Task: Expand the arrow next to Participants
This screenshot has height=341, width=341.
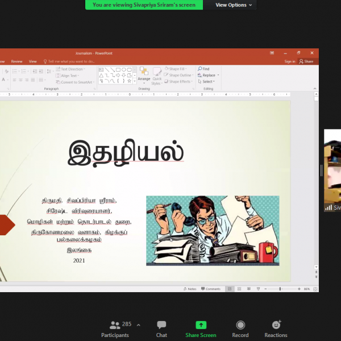Action: click(x=139, y=325)
